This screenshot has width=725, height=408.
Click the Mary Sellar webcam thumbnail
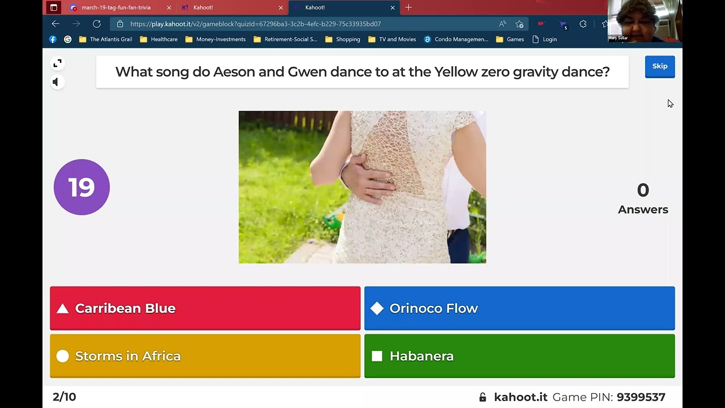click(x=645, y=21)
